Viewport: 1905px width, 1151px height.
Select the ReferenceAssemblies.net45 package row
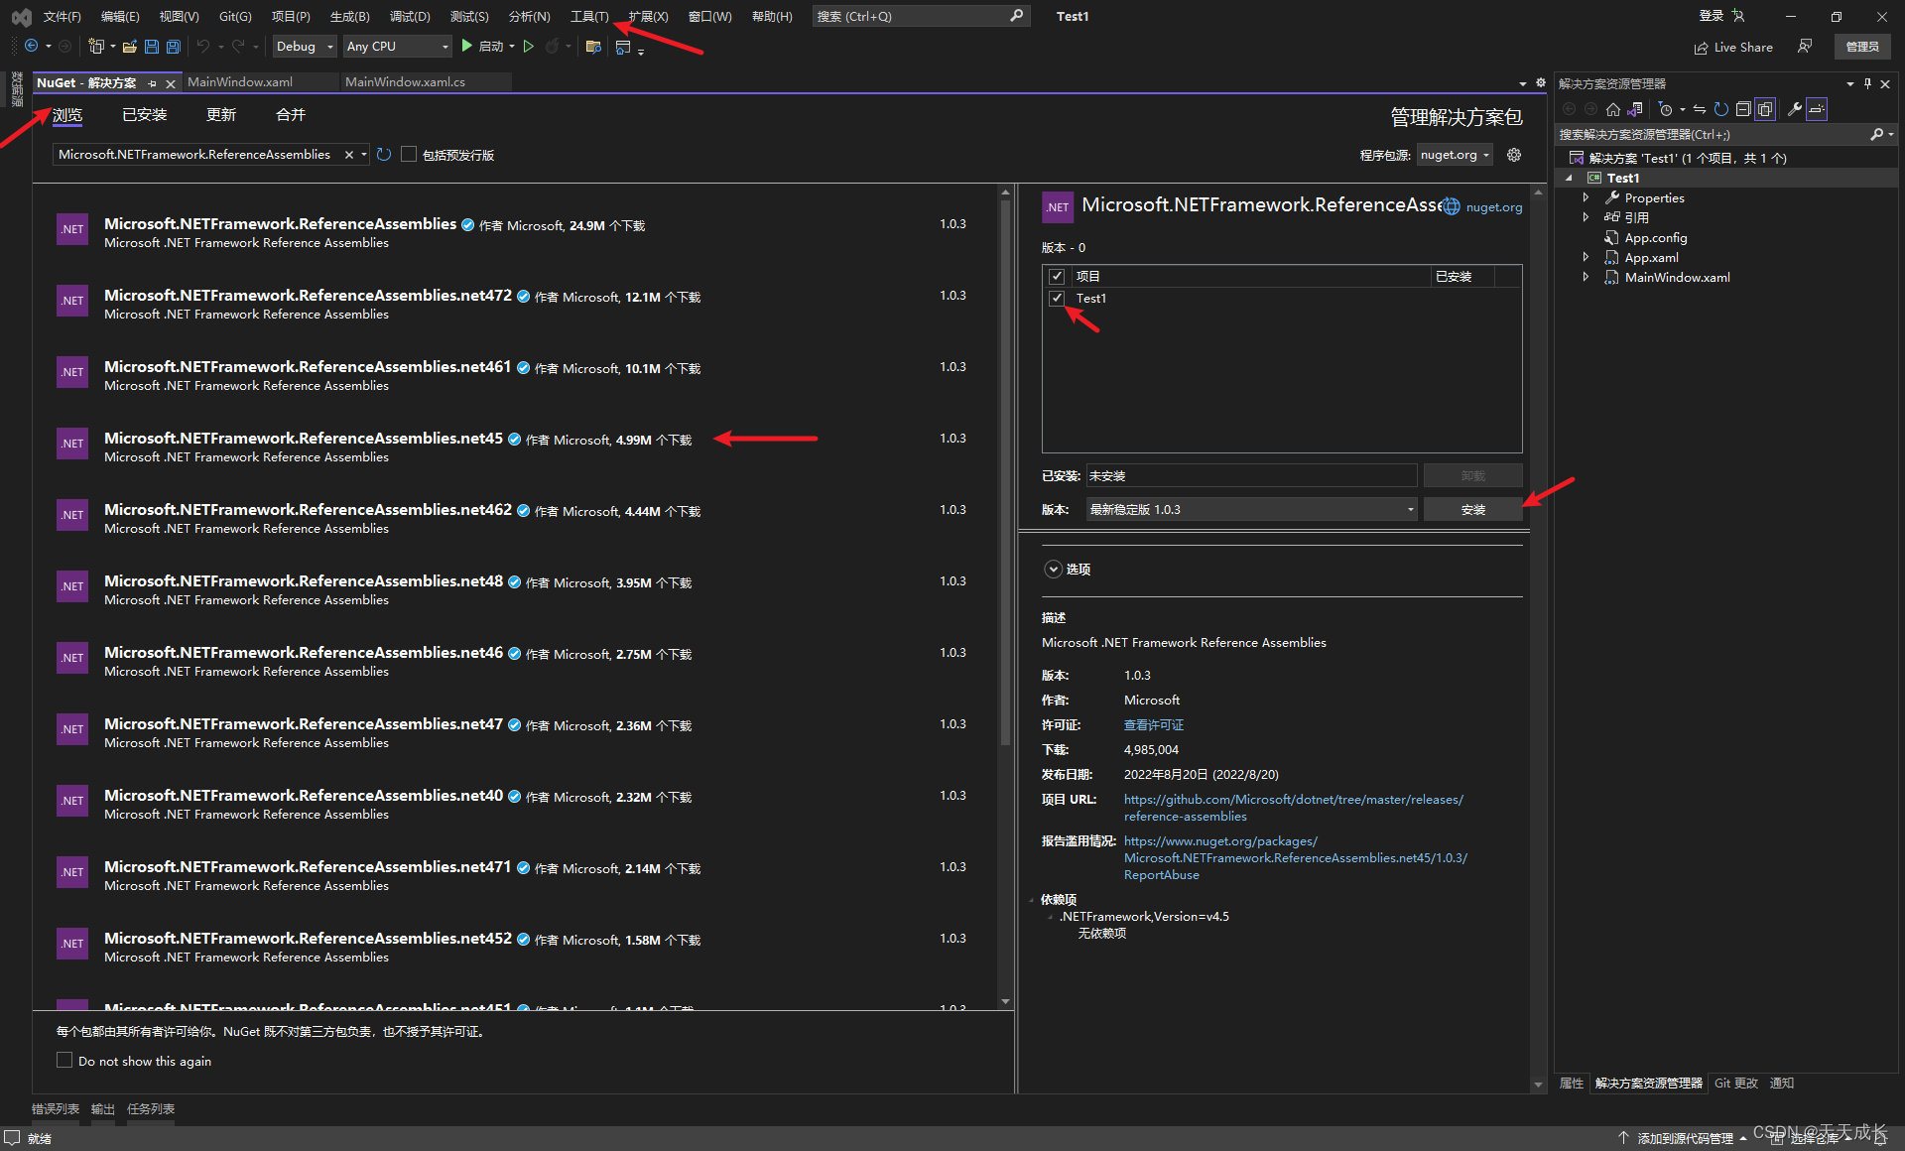pos(516,448)
